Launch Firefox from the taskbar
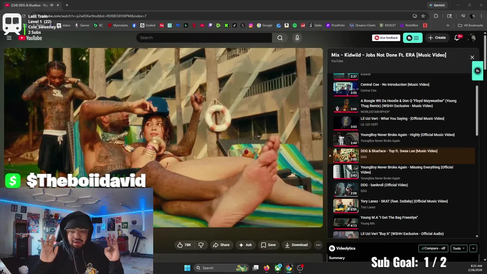This screenshot has height=274, width=487. tap(267, 268)
